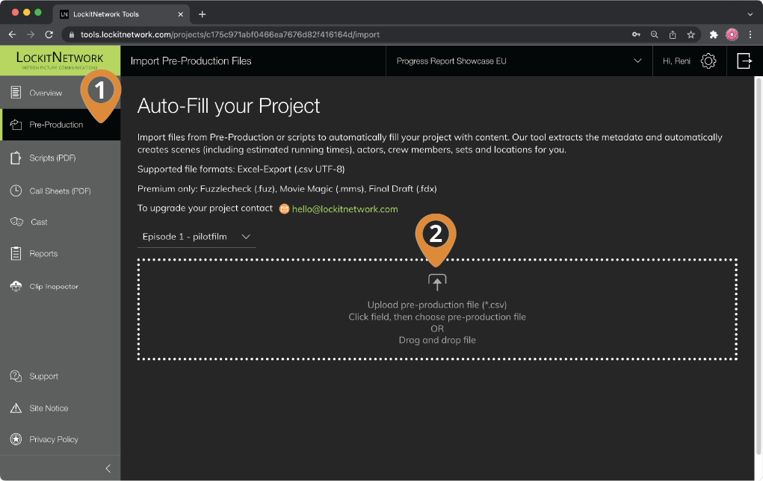Image resolution: width=763 pixels, height=481 pixels.
Task: Open the password key icon
Action: point(636,34)
